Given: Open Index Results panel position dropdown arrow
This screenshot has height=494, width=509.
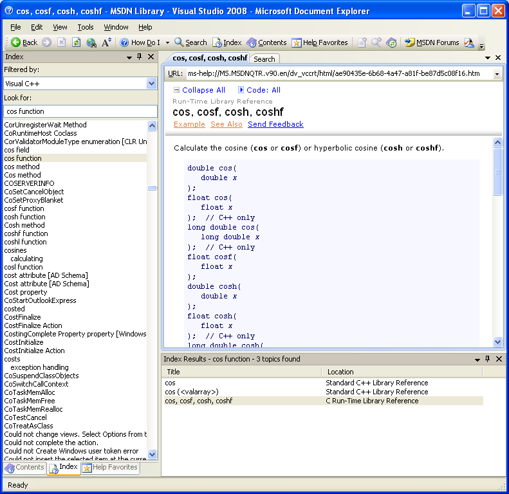Looking at the screenshot, I should (x=477, y=360).
